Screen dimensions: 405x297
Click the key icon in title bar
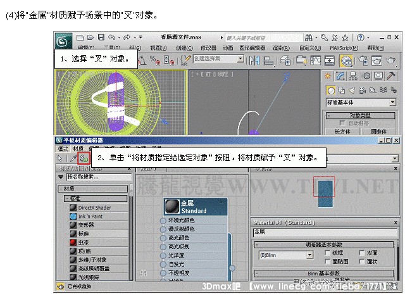coord(325,38)
